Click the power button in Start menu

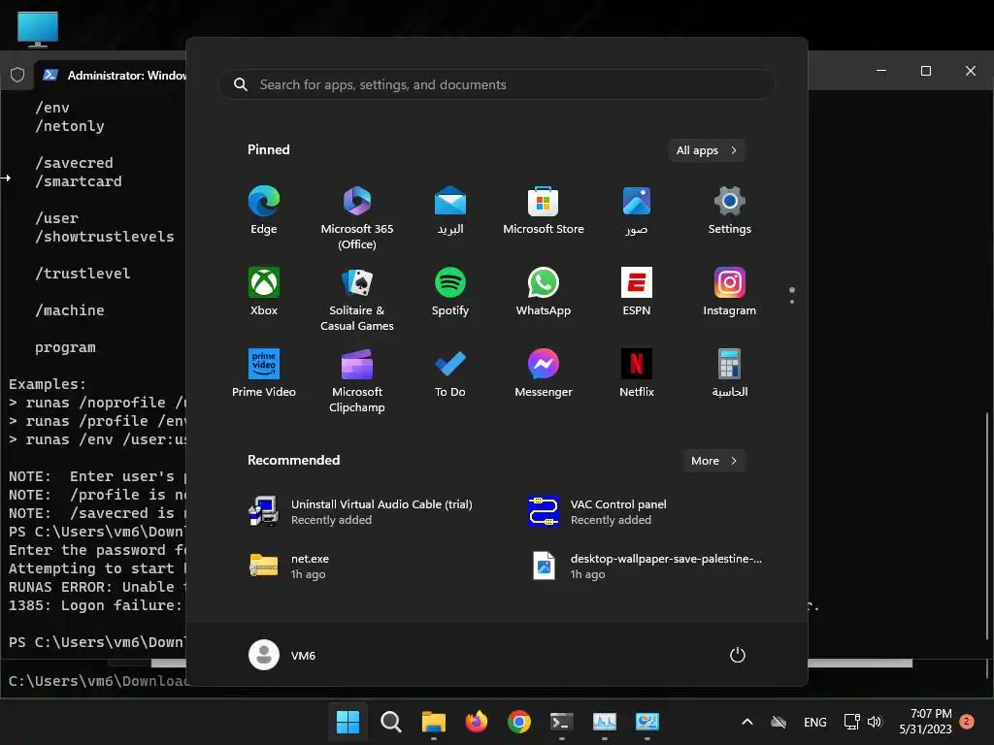tap(738, 655)
